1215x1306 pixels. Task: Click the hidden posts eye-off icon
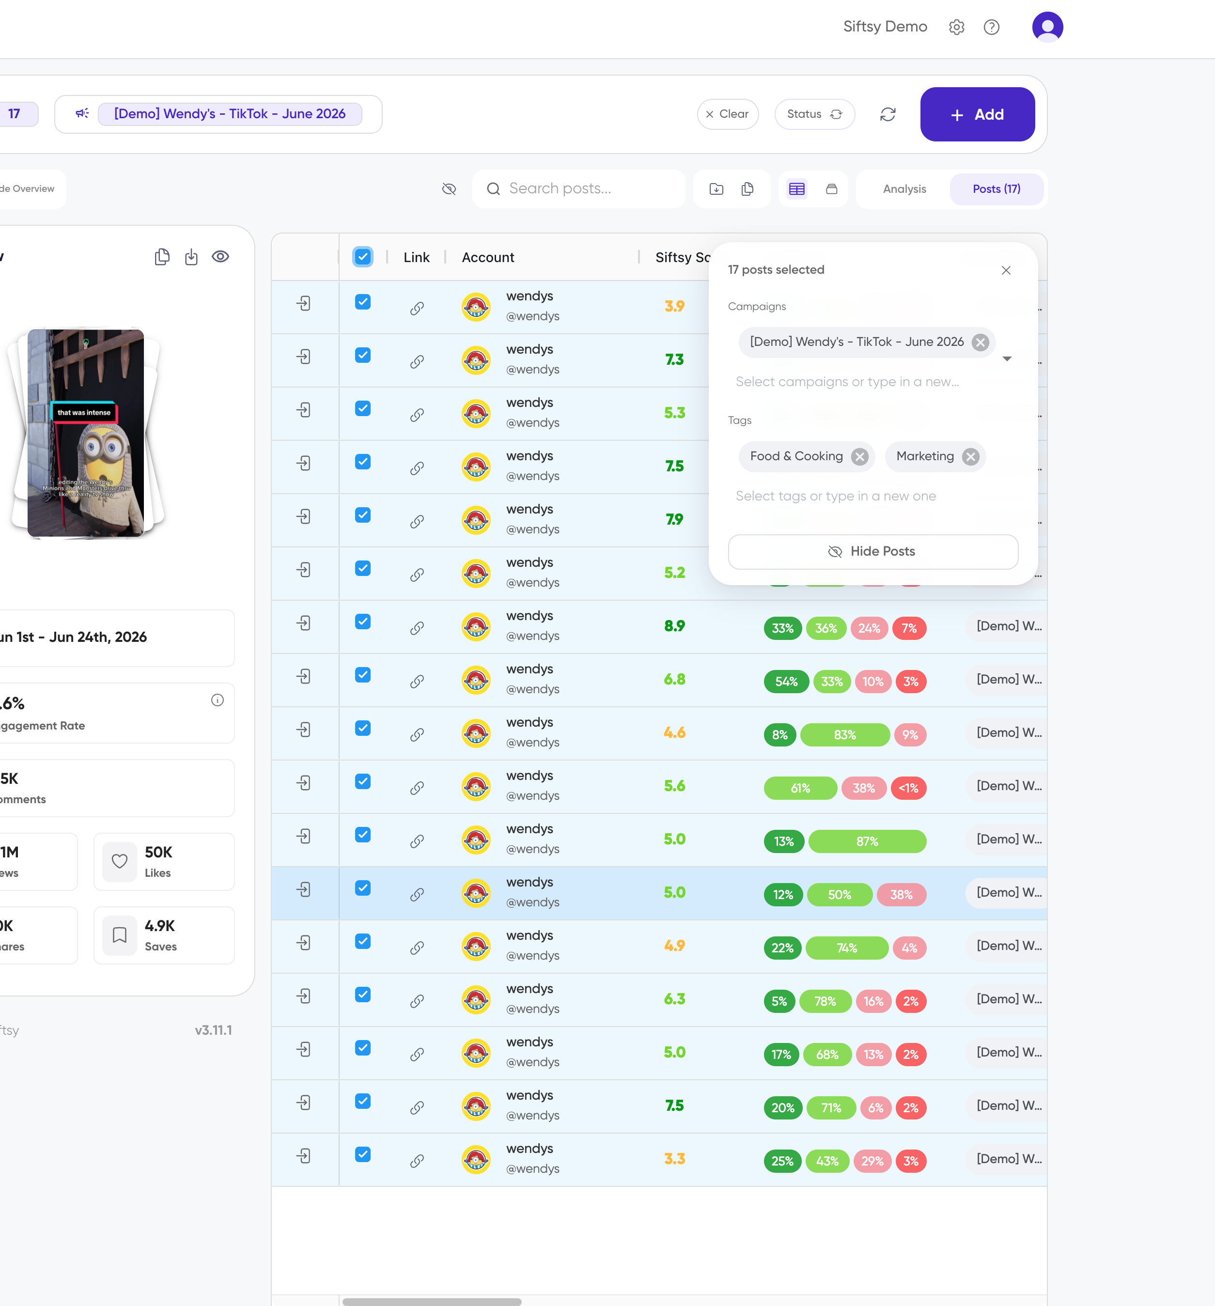[x=449, y=189]
